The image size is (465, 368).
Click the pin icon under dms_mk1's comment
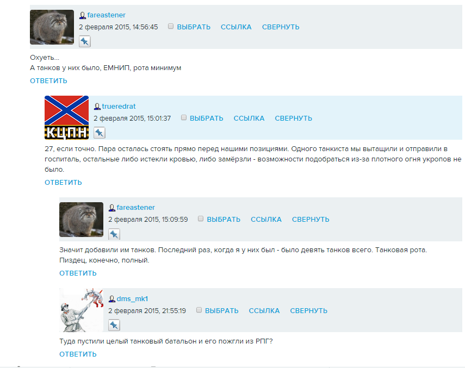pyautogui.click(x=114, y=325)
